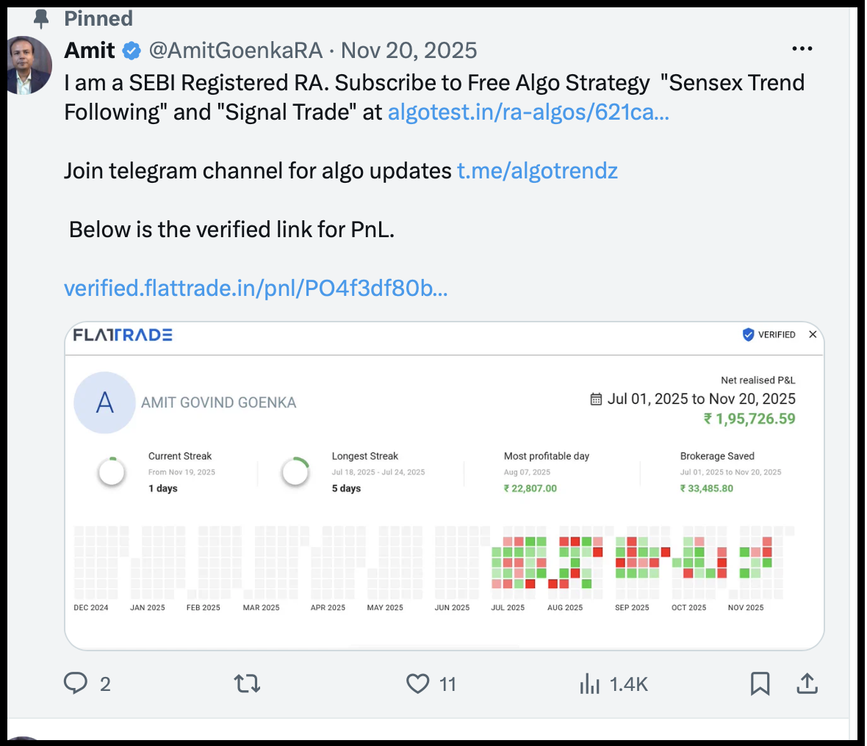This screenshot has width=867, height=746.
Task: Click the reply comment bubble icon
Action: (x=76, y=684)
